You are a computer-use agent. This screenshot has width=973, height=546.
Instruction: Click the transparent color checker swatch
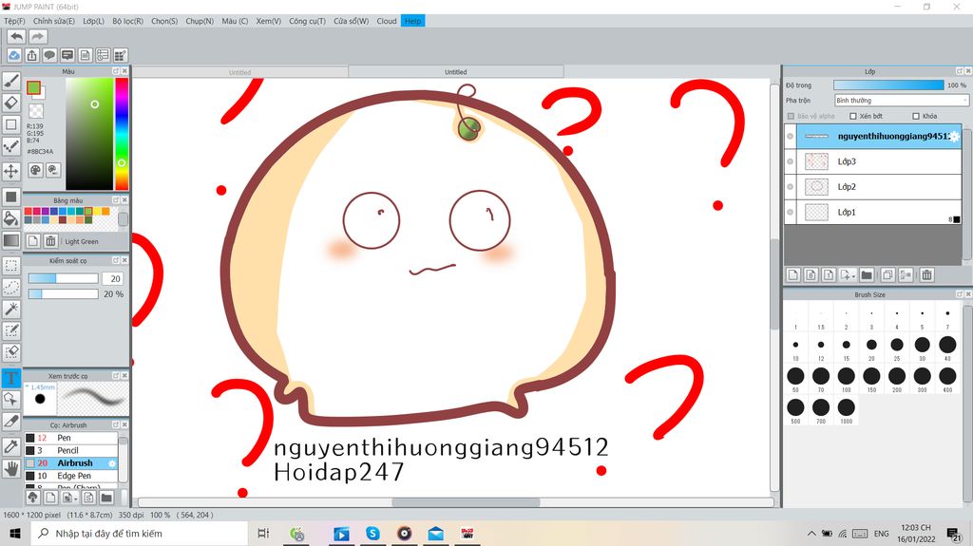(36, 111)
